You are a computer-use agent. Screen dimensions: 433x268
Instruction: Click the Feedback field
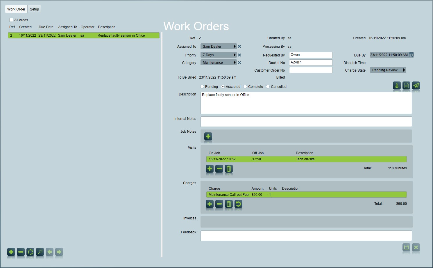coord(306,236)
